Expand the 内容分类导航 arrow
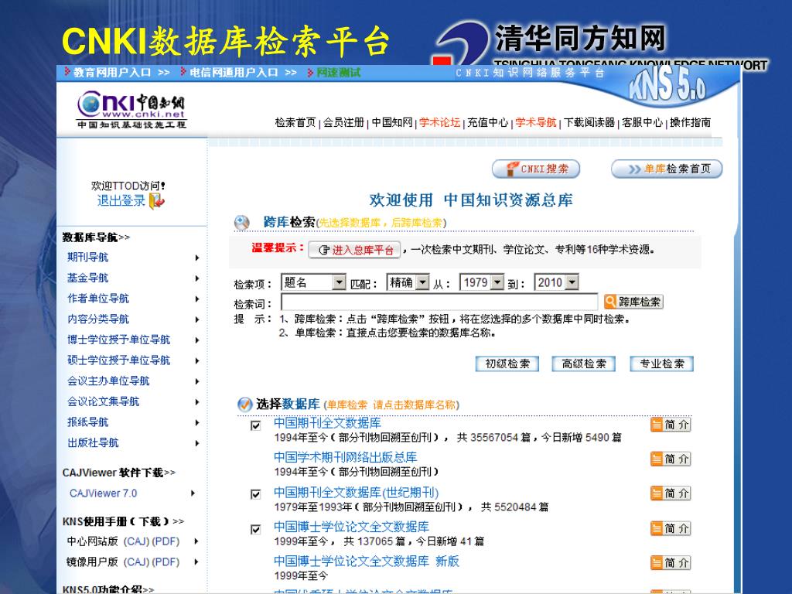792x594 pixels. (197, 319)
